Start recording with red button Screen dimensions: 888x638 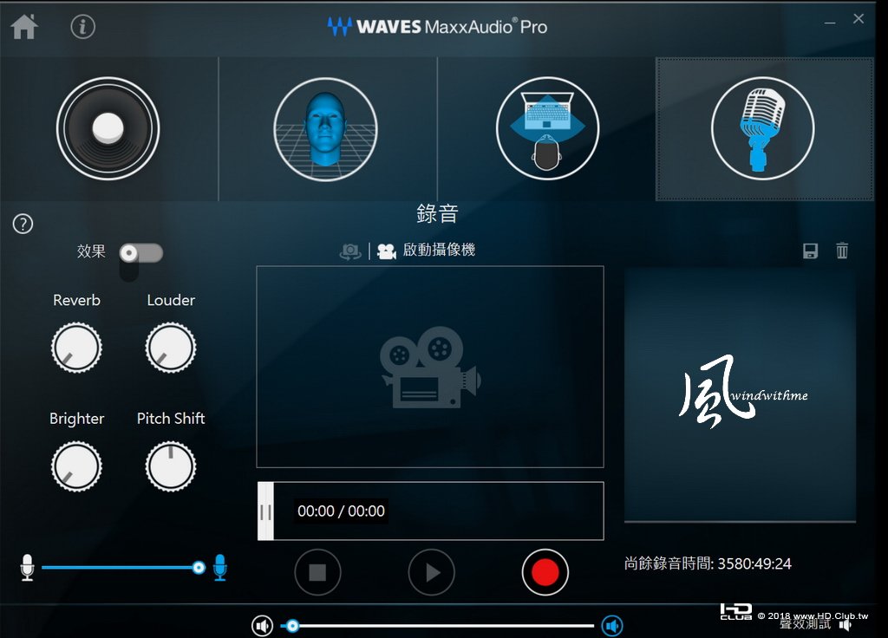[545, 572]
